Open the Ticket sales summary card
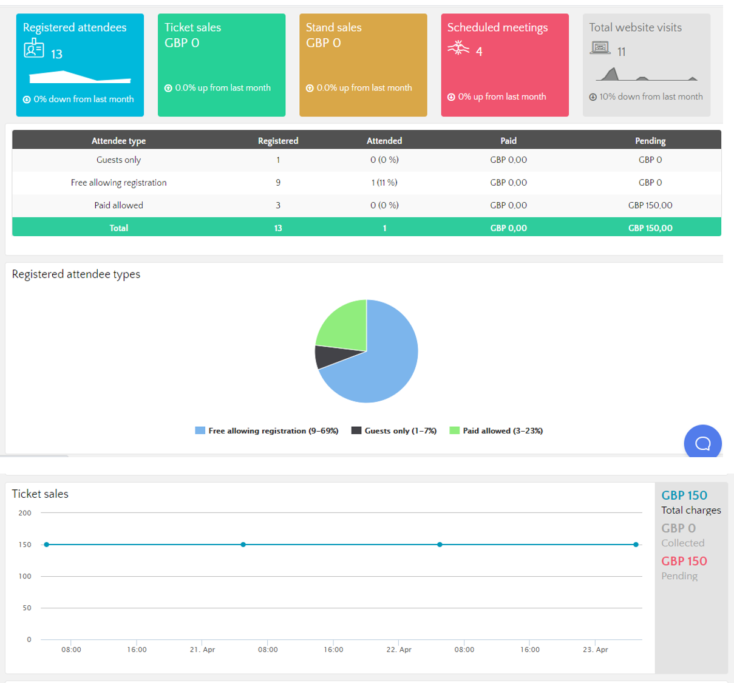Viewport: 734px width, 683px height. click(222, 65)
